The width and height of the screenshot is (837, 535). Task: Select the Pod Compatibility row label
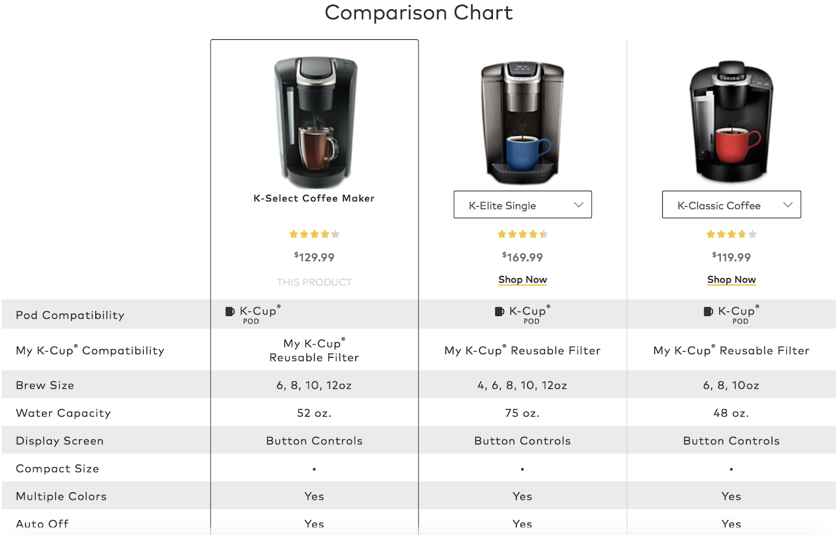pyautogui.click(x=70, y=315)
